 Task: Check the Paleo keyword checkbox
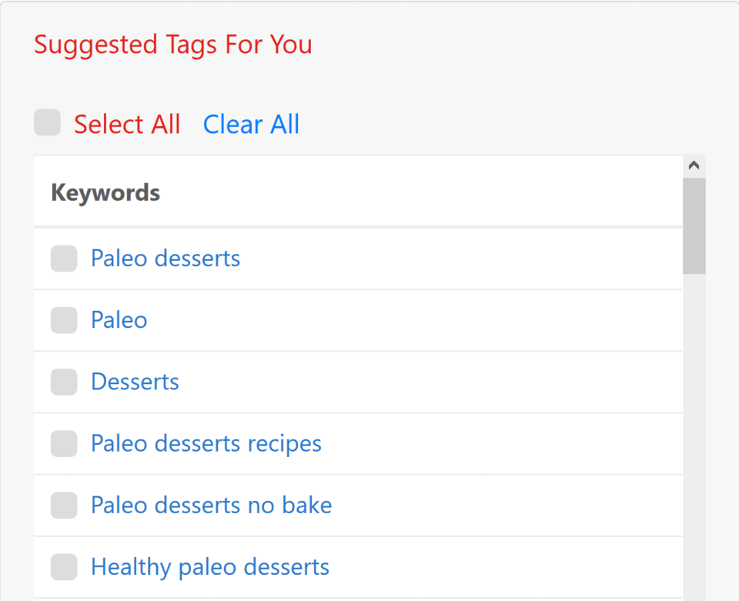pyautogui.click(x=64, y=320)
